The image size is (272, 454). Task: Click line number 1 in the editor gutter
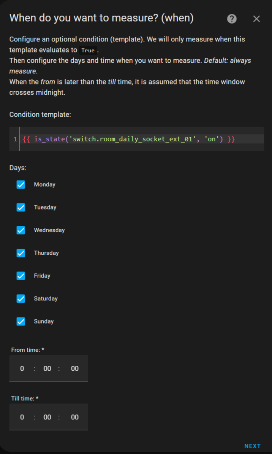point(15,139)
